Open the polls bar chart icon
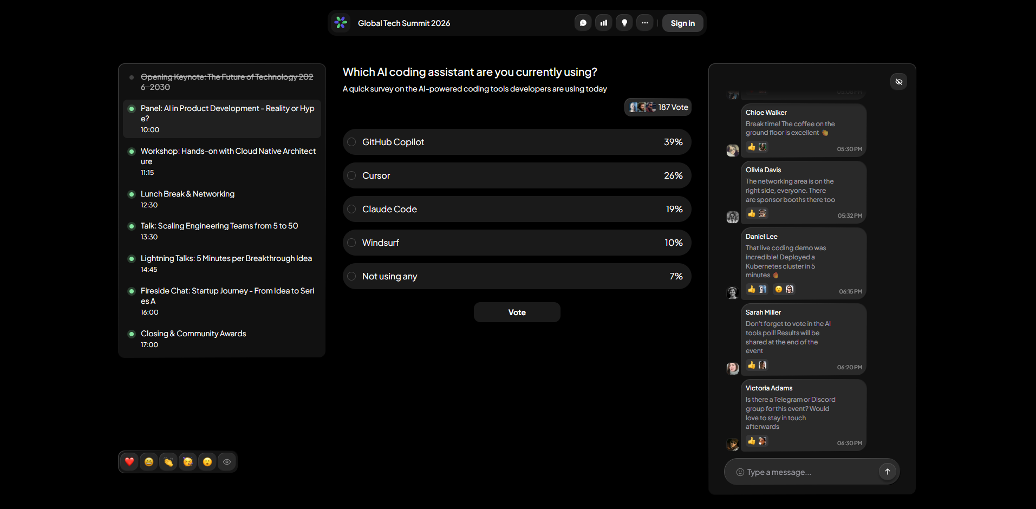 tap(603, 23)
